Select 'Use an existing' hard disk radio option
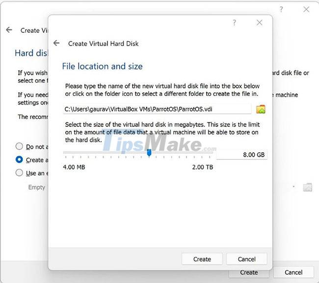 pos(19,173)
